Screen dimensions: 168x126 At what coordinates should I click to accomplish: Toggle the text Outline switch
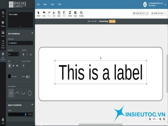point(29,76)
